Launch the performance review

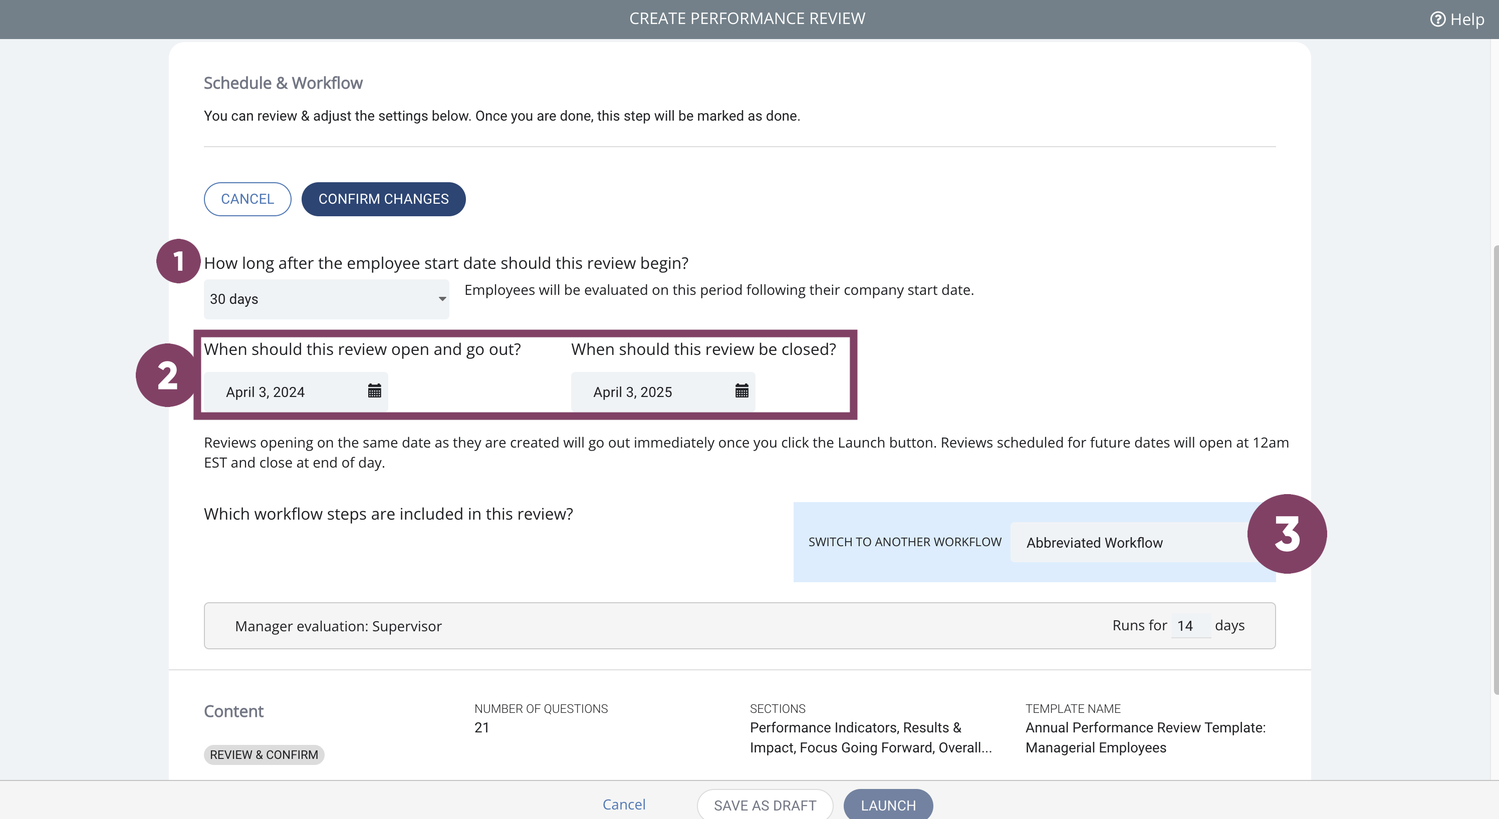[x=888, y=805]
